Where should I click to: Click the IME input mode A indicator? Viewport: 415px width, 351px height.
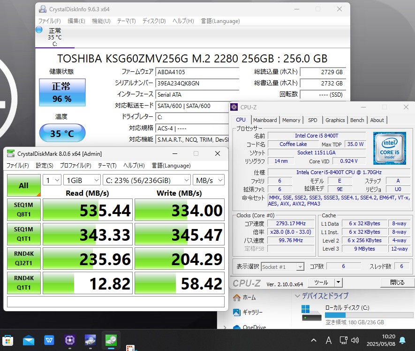pyautogui.click(x=328, y=340)
